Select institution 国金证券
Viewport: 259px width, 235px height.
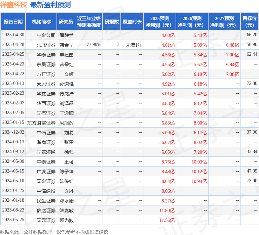tap(46, 181)
